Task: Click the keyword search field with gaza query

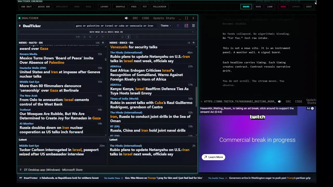Action: pos(116,26)
